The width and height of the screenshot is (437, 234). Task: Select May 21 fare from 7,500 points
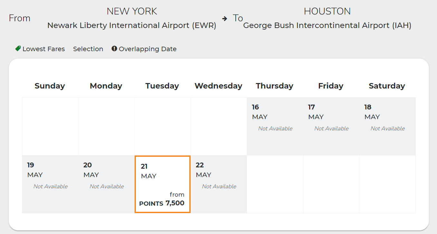click(162, 184)
